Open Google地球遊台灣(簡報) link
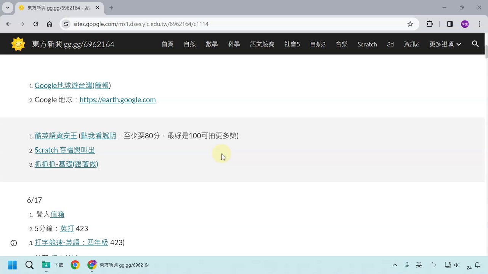 coord(72,86)
